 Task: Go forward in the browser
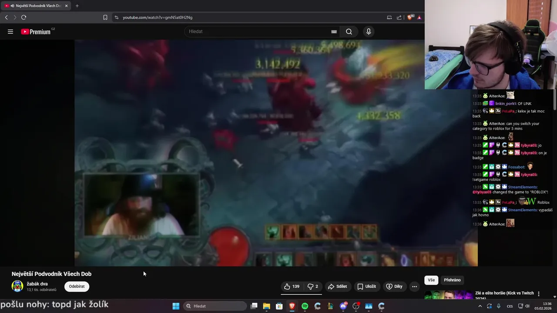(15, 17)
